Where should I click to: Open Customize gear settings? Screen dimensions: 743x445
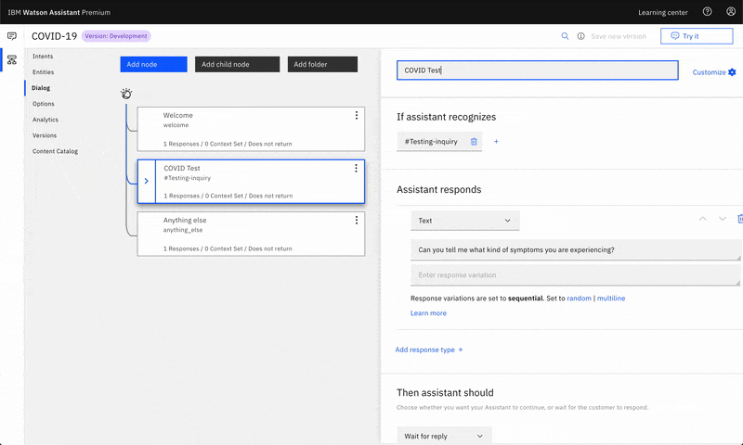tap(714, 72)
